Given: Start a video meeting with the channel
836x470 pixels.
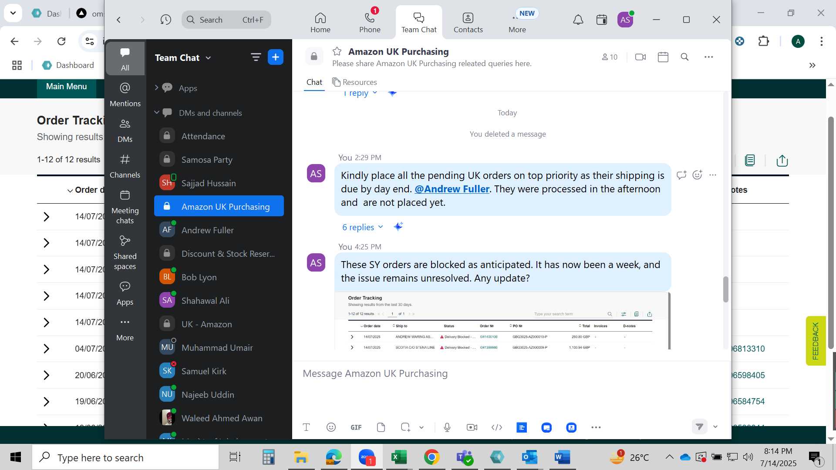Looking at the screenshot, I should coord(640,57).
